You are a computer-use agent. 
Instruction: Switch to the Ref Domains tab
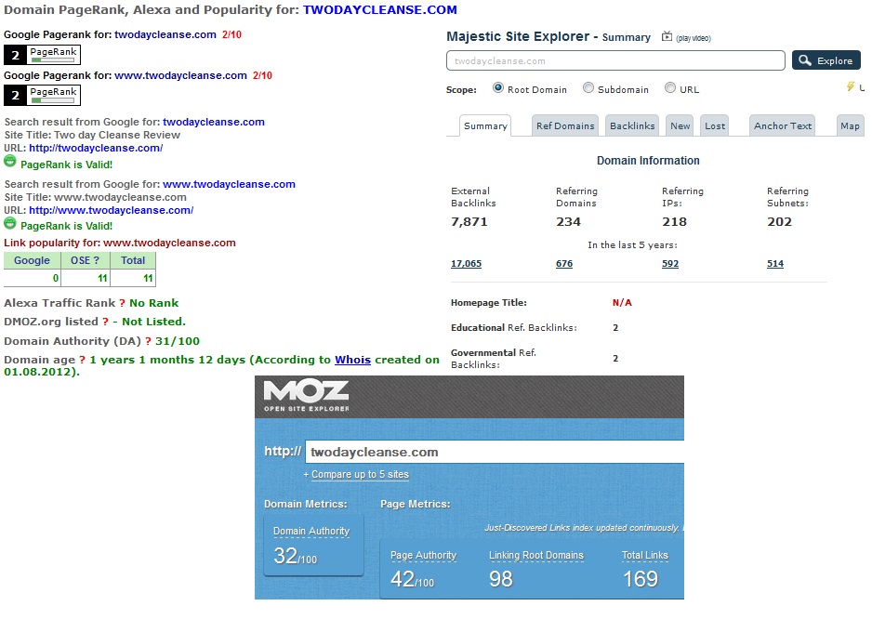565,125
